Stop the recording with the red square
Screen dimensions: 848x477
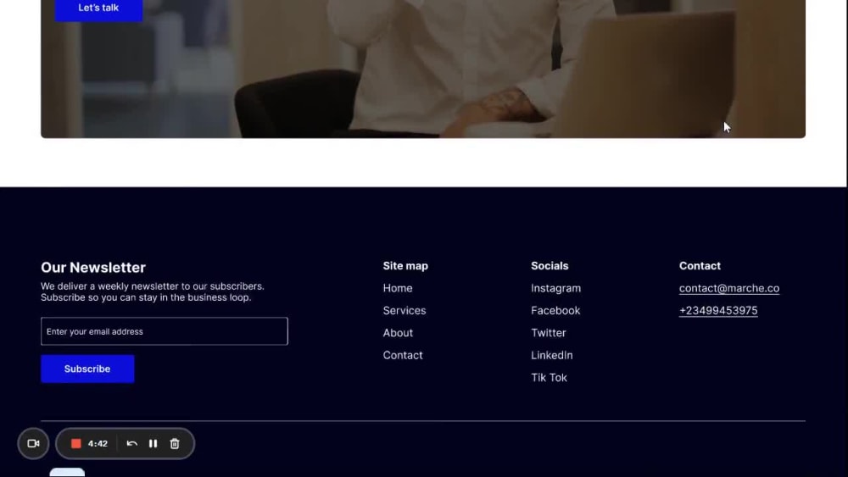tap(76, 443)
